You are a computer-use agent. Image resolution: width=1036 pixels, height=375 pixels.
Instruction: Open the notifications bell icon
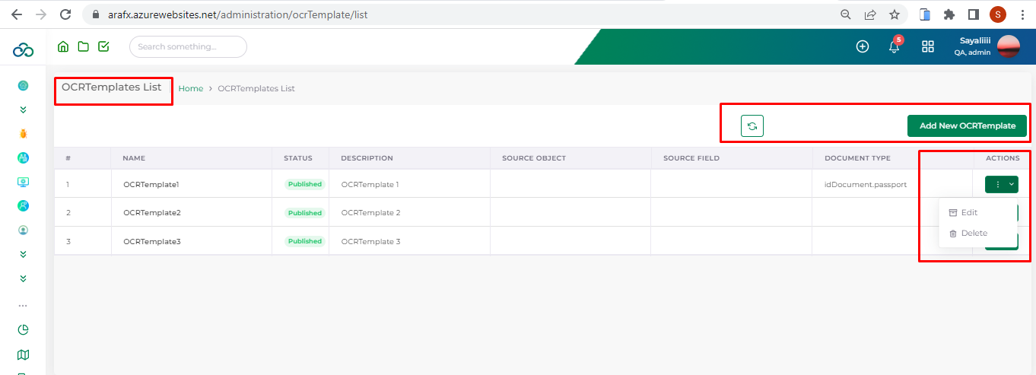[x=895, y=47]
